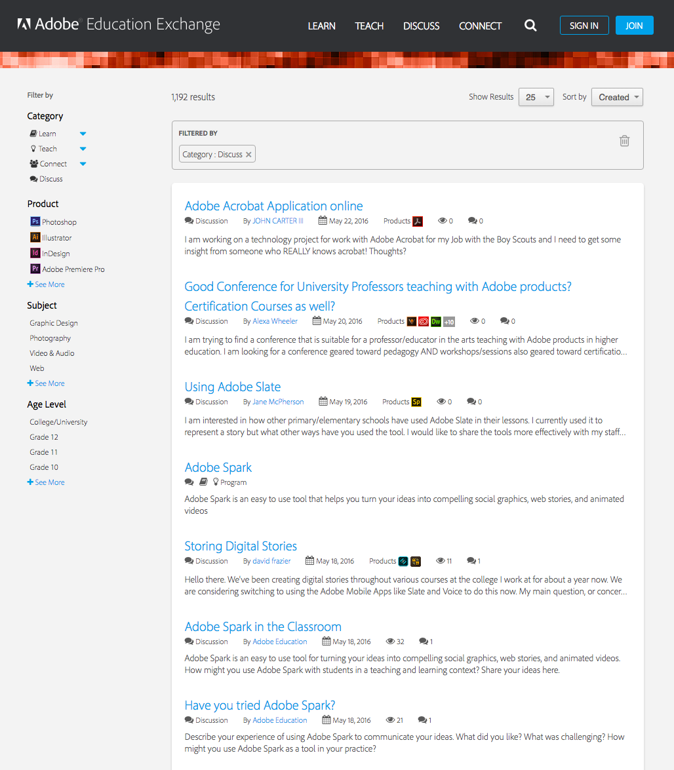Click views eye icon on Adobe Spark in Classroom
674x770 pixels.
click(391, 642)
